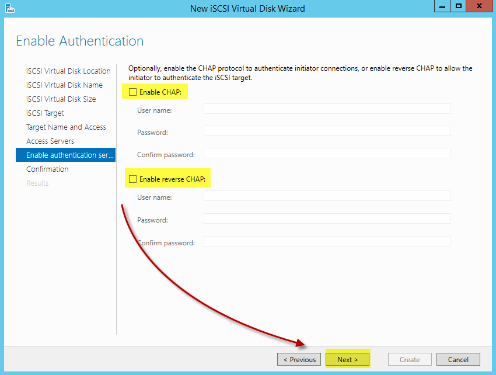Focus the reverse CHAP Confirm password field
The image size is (496, 375).
pyautogui.click(x=327, y=241)
